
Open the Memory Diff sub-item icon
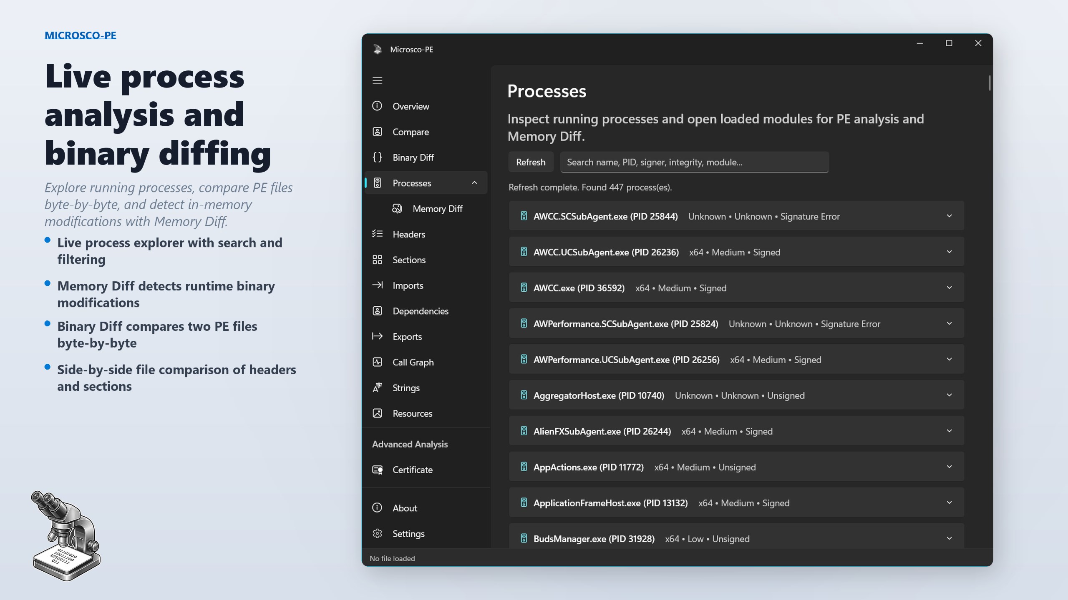(397, 208)
